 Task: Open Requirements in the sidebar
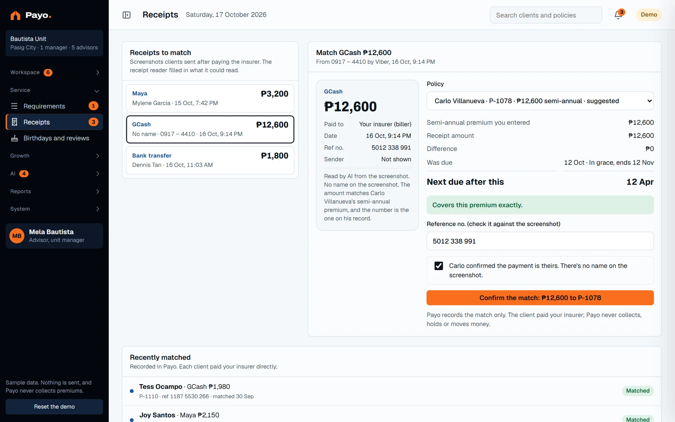[x=54, y=106]
